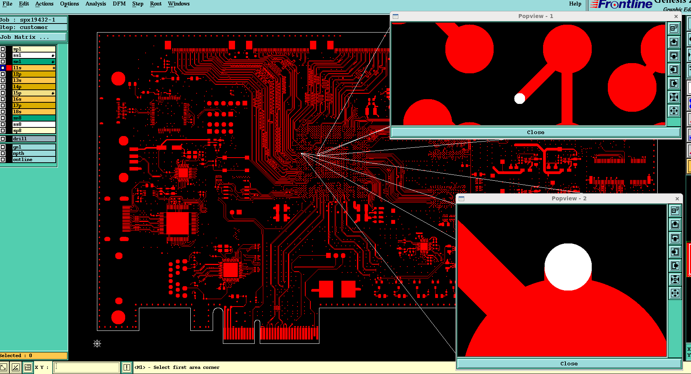Click the Selected : 0 status field

33,356
